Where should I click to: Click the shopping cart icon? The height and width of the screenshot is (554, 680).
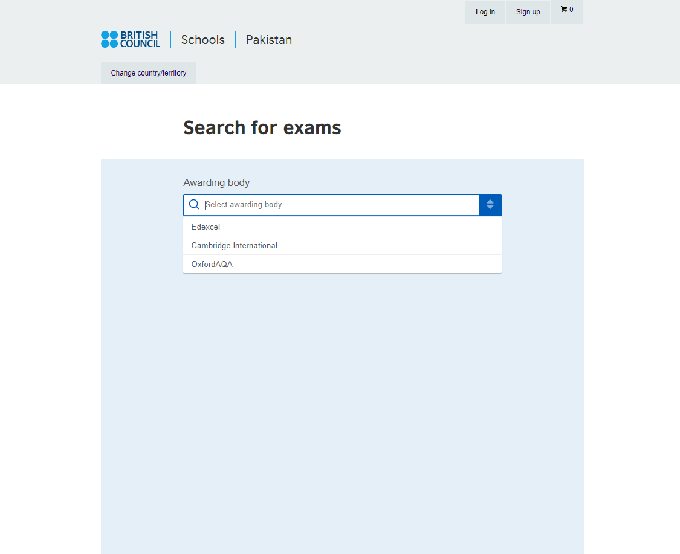pos(563,9)
